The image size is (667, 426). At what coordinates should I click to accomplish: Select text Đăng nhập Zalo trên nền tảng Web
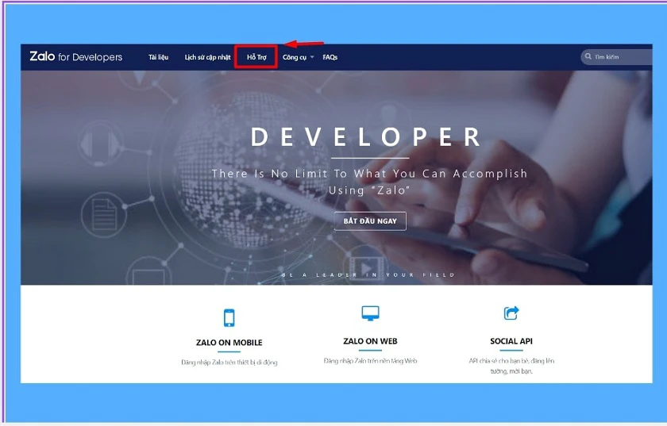click(x=371, y=360)
